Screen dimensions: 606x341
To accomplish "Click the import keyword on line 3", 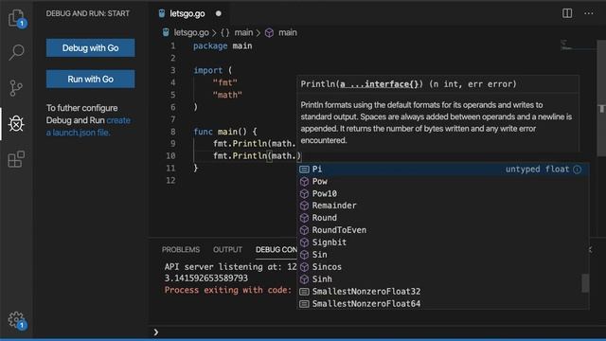I will click(208, 70).
